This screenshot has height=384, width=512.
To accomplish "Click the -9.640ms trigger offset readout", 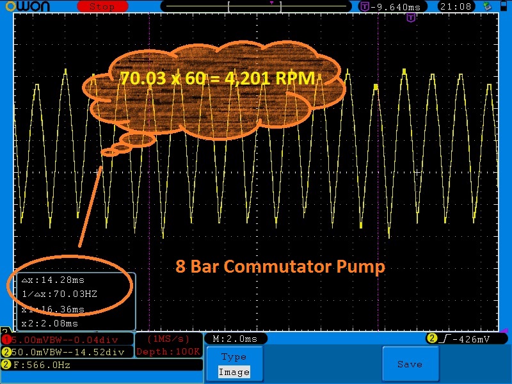I will (x=400, y=6).
